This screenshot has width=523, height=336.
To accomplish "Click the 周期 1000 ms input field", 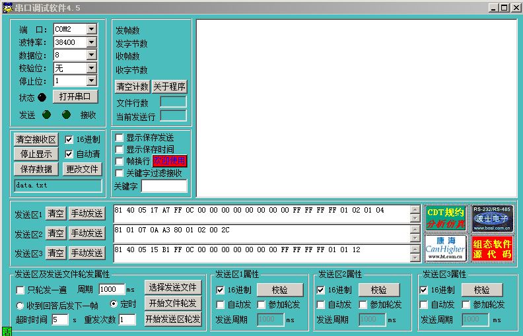I will click(112, 289).
